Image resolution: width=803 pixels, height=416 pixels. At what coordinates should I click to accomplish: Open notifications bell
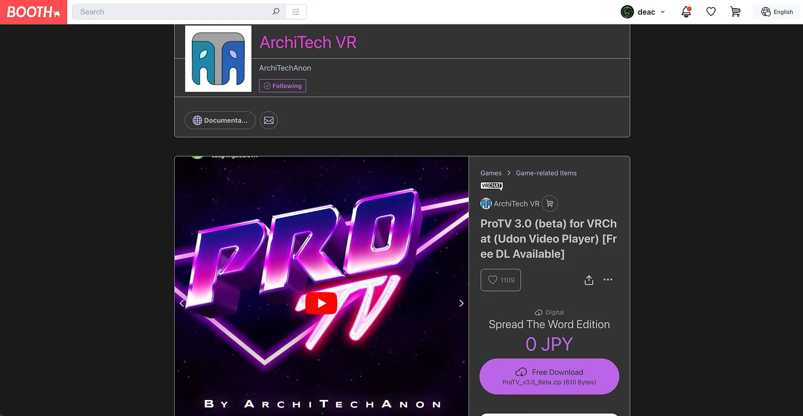[x=686, y=12]
